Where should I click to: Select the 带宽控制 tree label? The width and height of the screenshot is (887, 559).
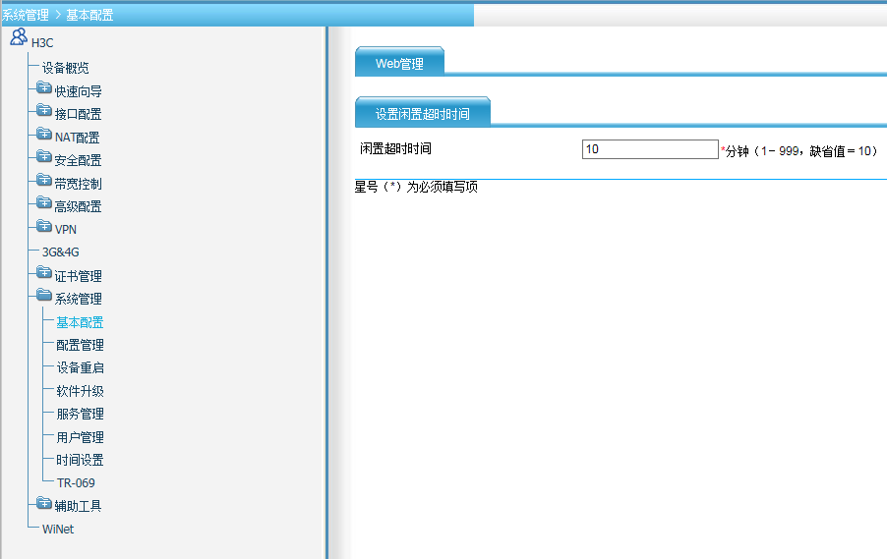(x=78, y=184)
